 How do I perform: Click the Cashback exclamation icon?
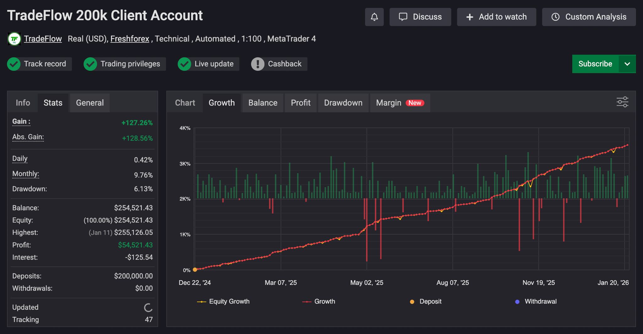[x=258, y=64]
